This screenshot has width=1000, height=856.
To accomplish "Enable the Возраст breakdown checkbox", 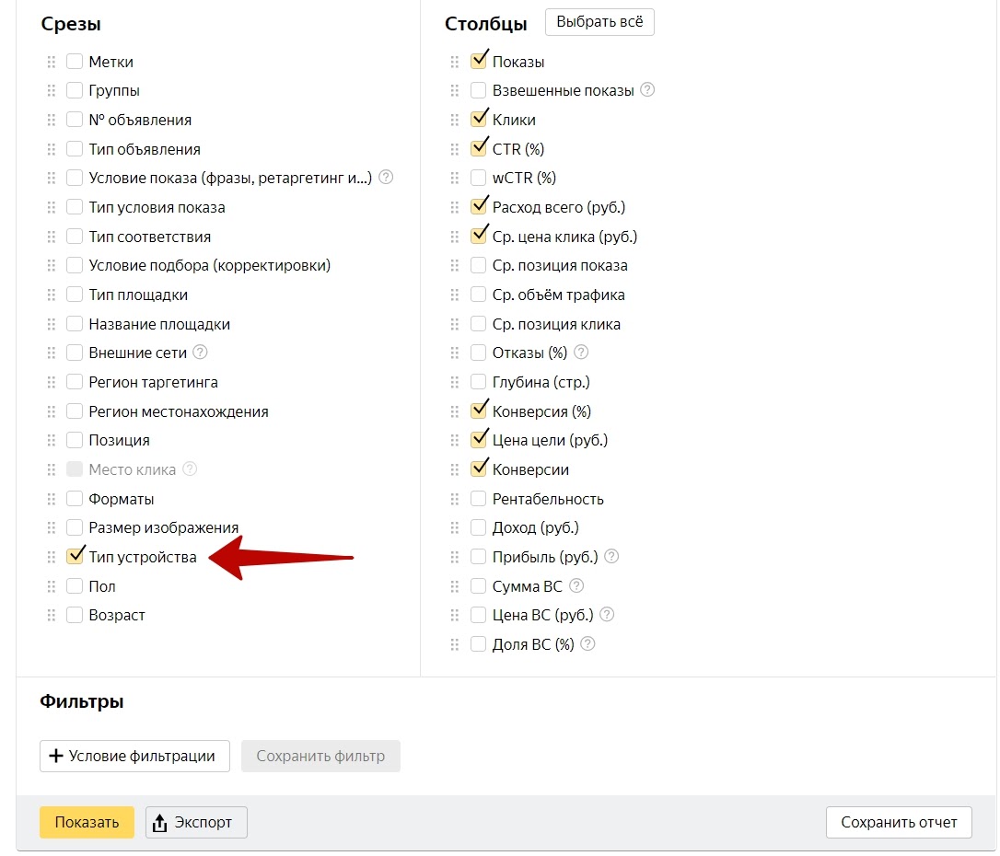I will pos(75,615).
